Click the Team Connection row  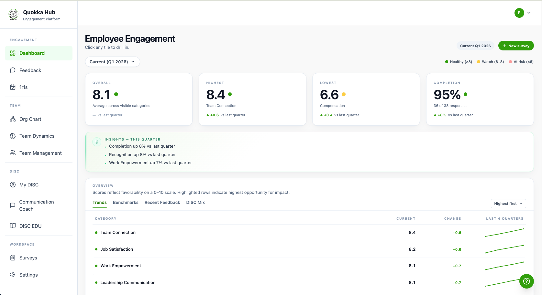coord(309,233)
